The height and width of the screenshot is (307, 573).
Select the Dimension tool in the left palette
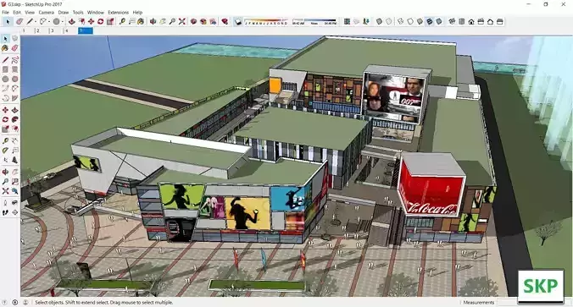pos(14,140)
